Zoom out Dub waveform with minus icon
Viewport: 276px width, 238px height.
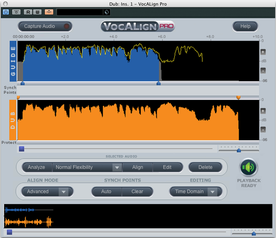click(263, 129)
